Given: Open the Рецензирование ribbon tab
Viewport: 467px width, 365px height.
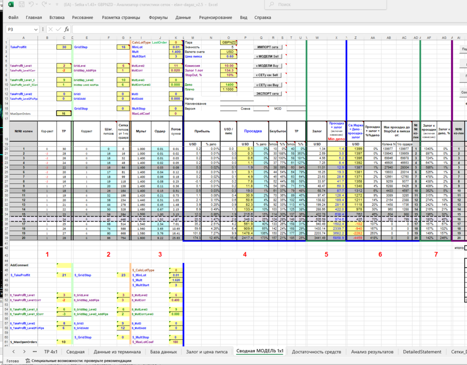Looking at the screenshot, I should (216, 18).
